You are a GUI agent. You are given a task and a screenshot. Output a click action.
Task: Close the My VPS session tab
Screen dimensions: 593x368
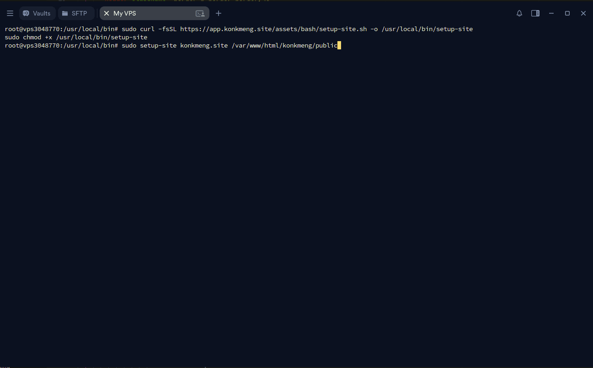pyautogui.click(x=106, y=13)
